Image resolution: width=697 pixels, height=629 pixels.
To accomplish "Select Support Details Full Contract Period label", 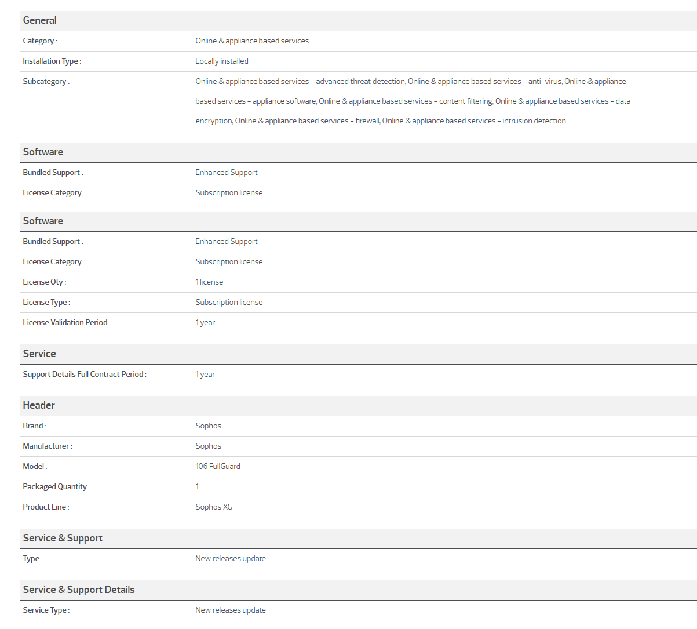I will pos(84,375).
